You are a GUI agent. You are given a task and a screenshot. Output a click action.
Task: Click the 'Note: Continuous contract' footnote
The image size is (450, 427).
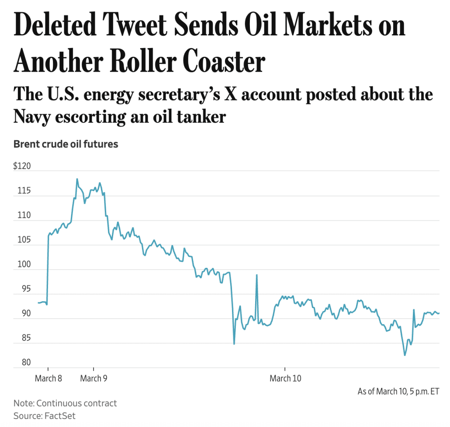(x=65, y=403)
